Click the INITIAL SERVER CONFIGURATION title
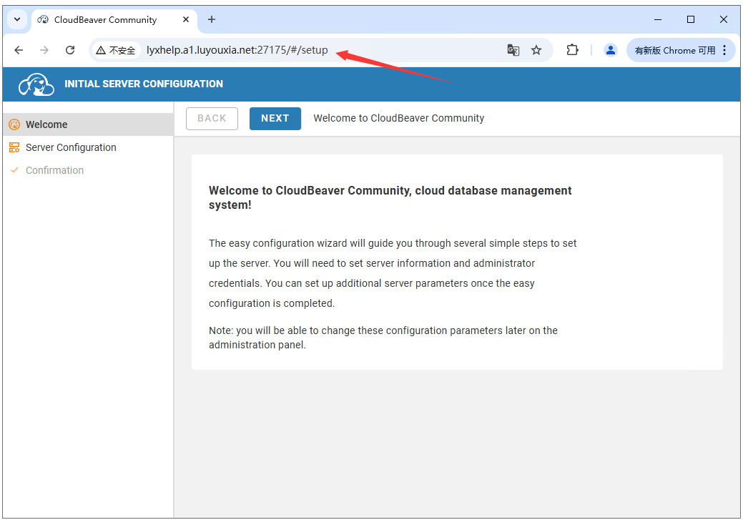Screen dimensions: 743x520 (x=144, y=84)
